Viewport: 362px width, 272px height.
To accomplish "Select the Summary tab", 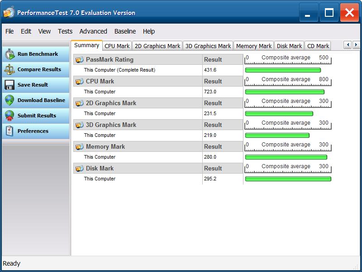I will [86, 45].
